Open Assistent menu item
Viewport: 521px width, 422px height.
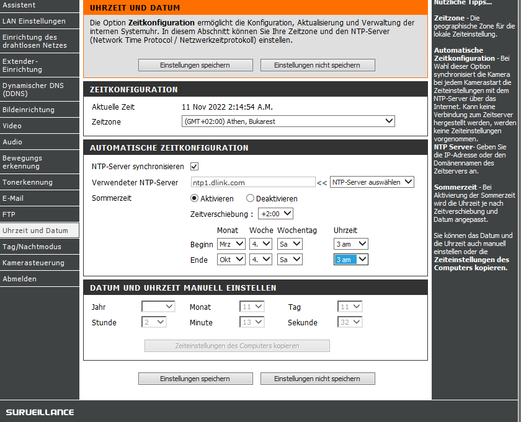[40, 6]
